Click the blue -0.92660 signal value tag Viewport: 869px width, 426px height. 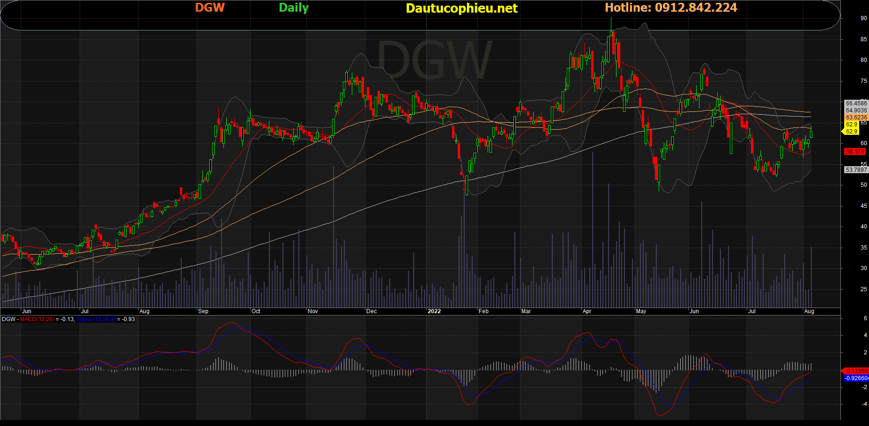pos(856,378)
